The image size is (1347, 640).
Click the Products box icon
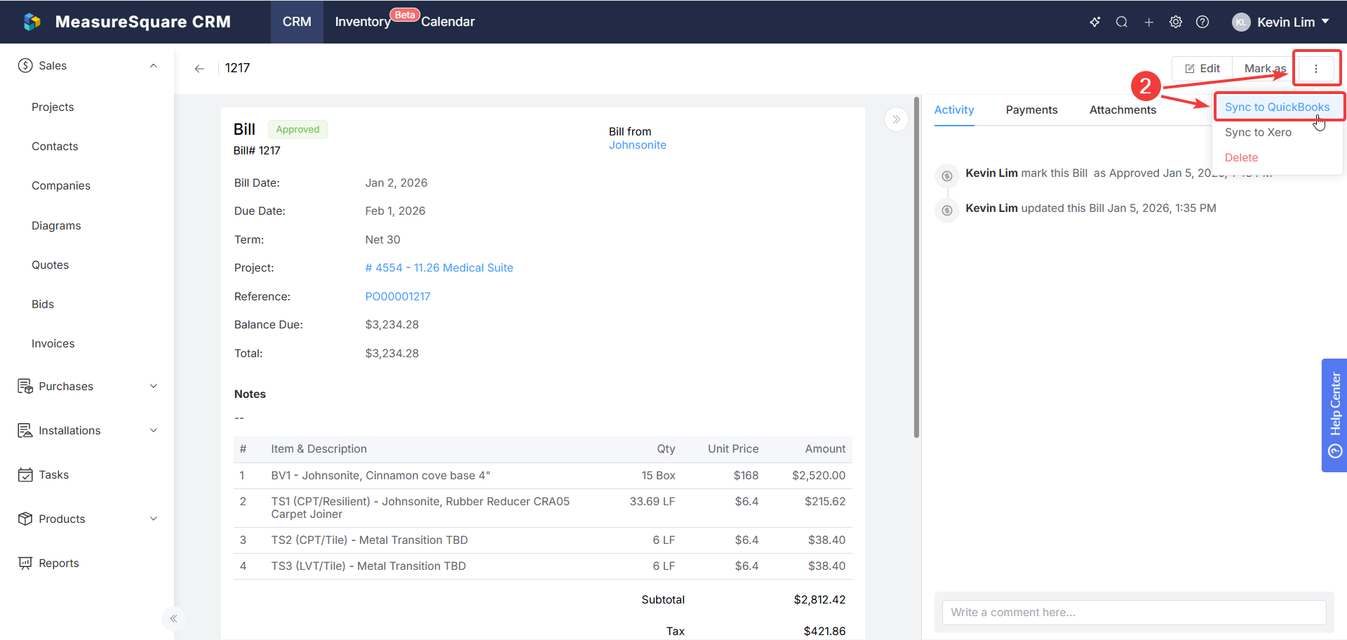25,519
